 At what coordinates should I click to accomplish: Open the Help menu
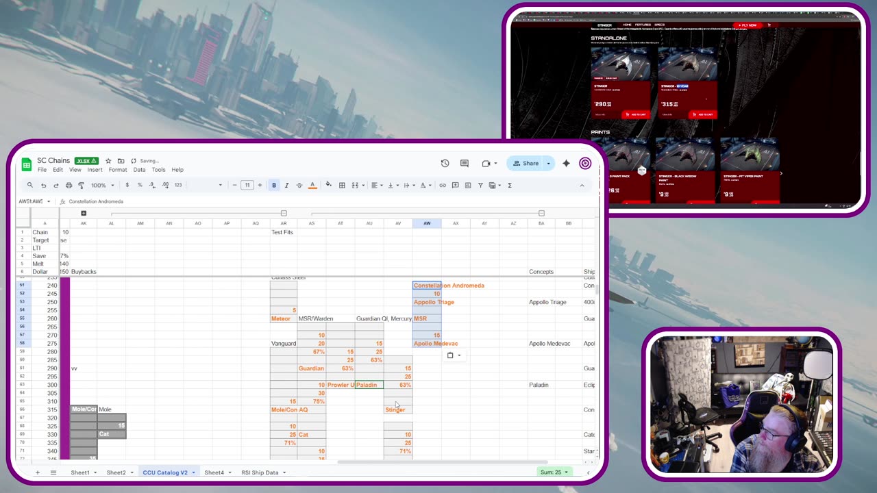(177, 170)
